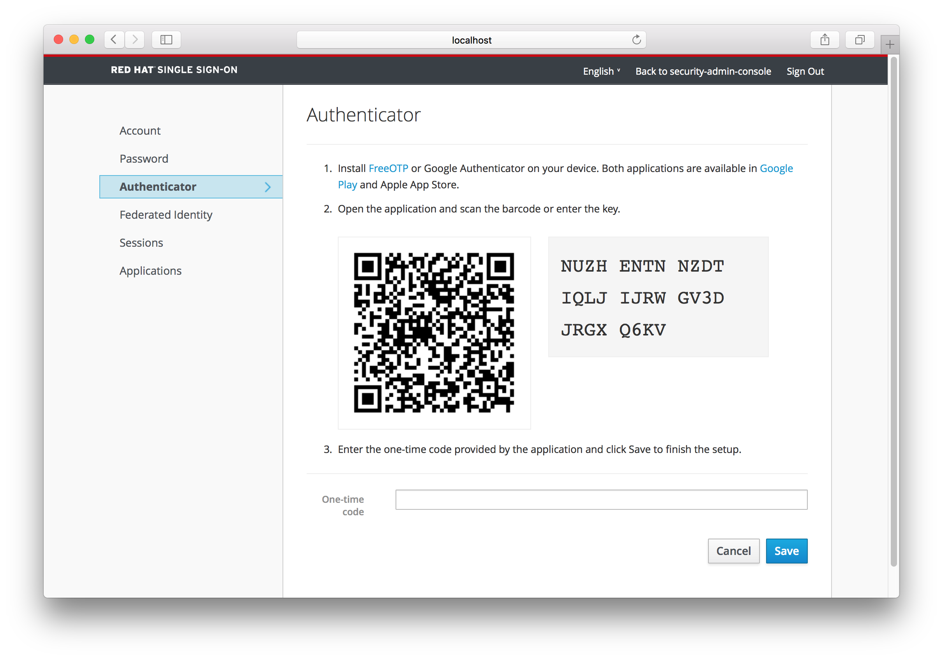Open the Federated Identity section

coord(166,214)
